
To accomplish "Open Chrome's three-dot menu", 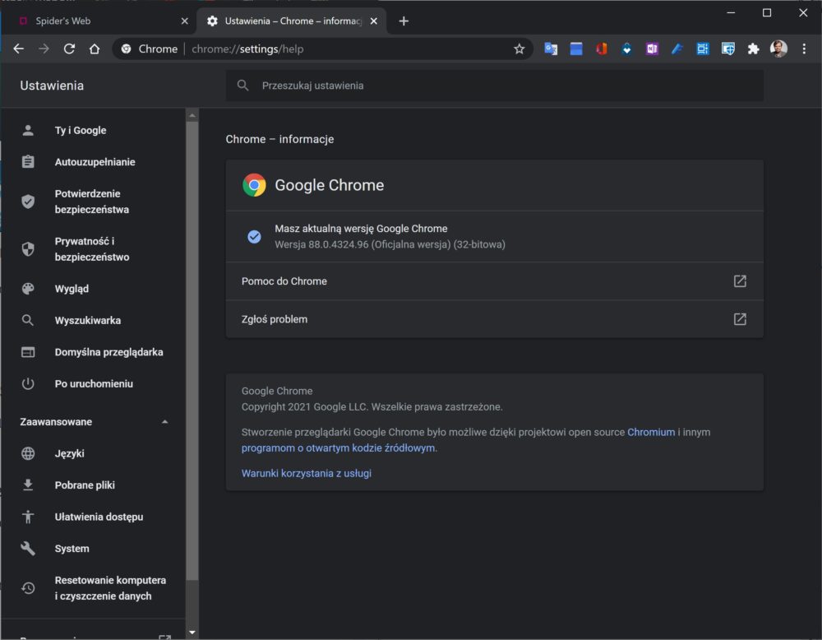I will tap(804, 49).
